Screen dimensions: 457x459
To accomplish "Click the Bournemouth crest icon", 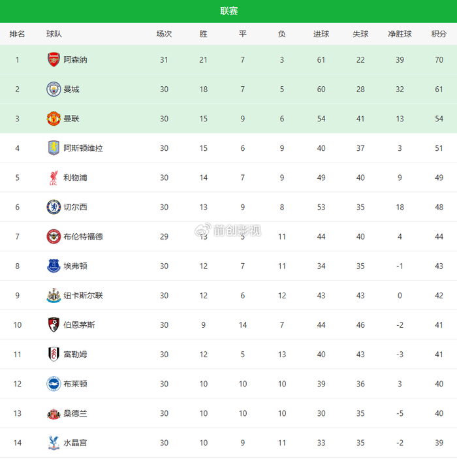I will click(x=54, y=324).
